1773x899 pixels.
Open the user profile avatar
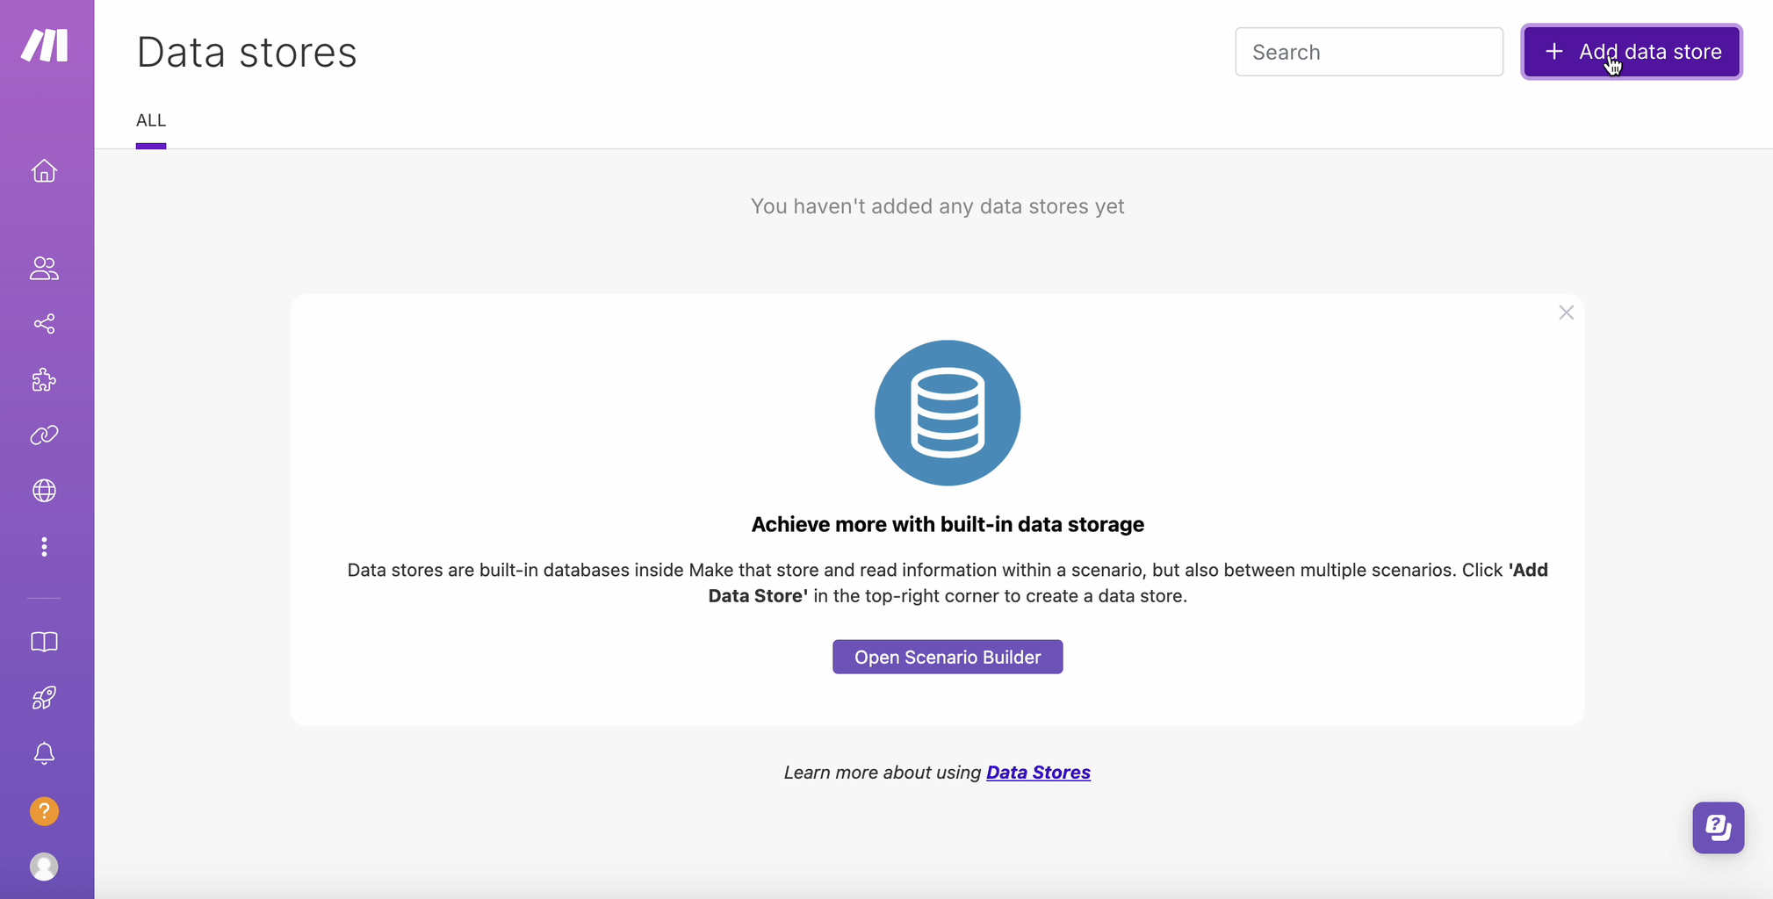pyautogui.click(x=44, y=867)
